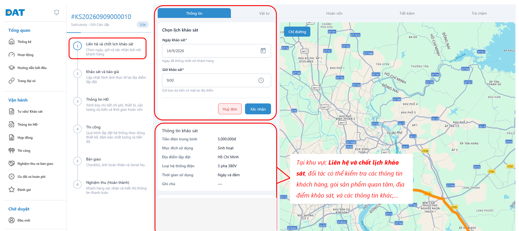
Task: Click the 3 pha 380V value
Action: pos(227,166)
